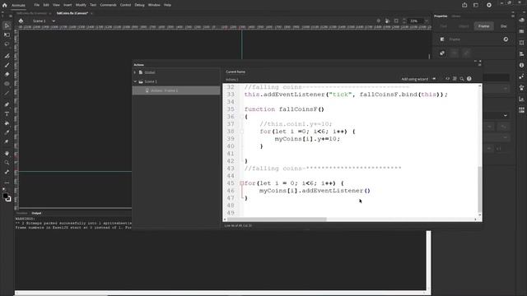The width and height of the screenshot is (527, 296).
Task: Select the Lasso tool
Action: (x=7, y=44)
